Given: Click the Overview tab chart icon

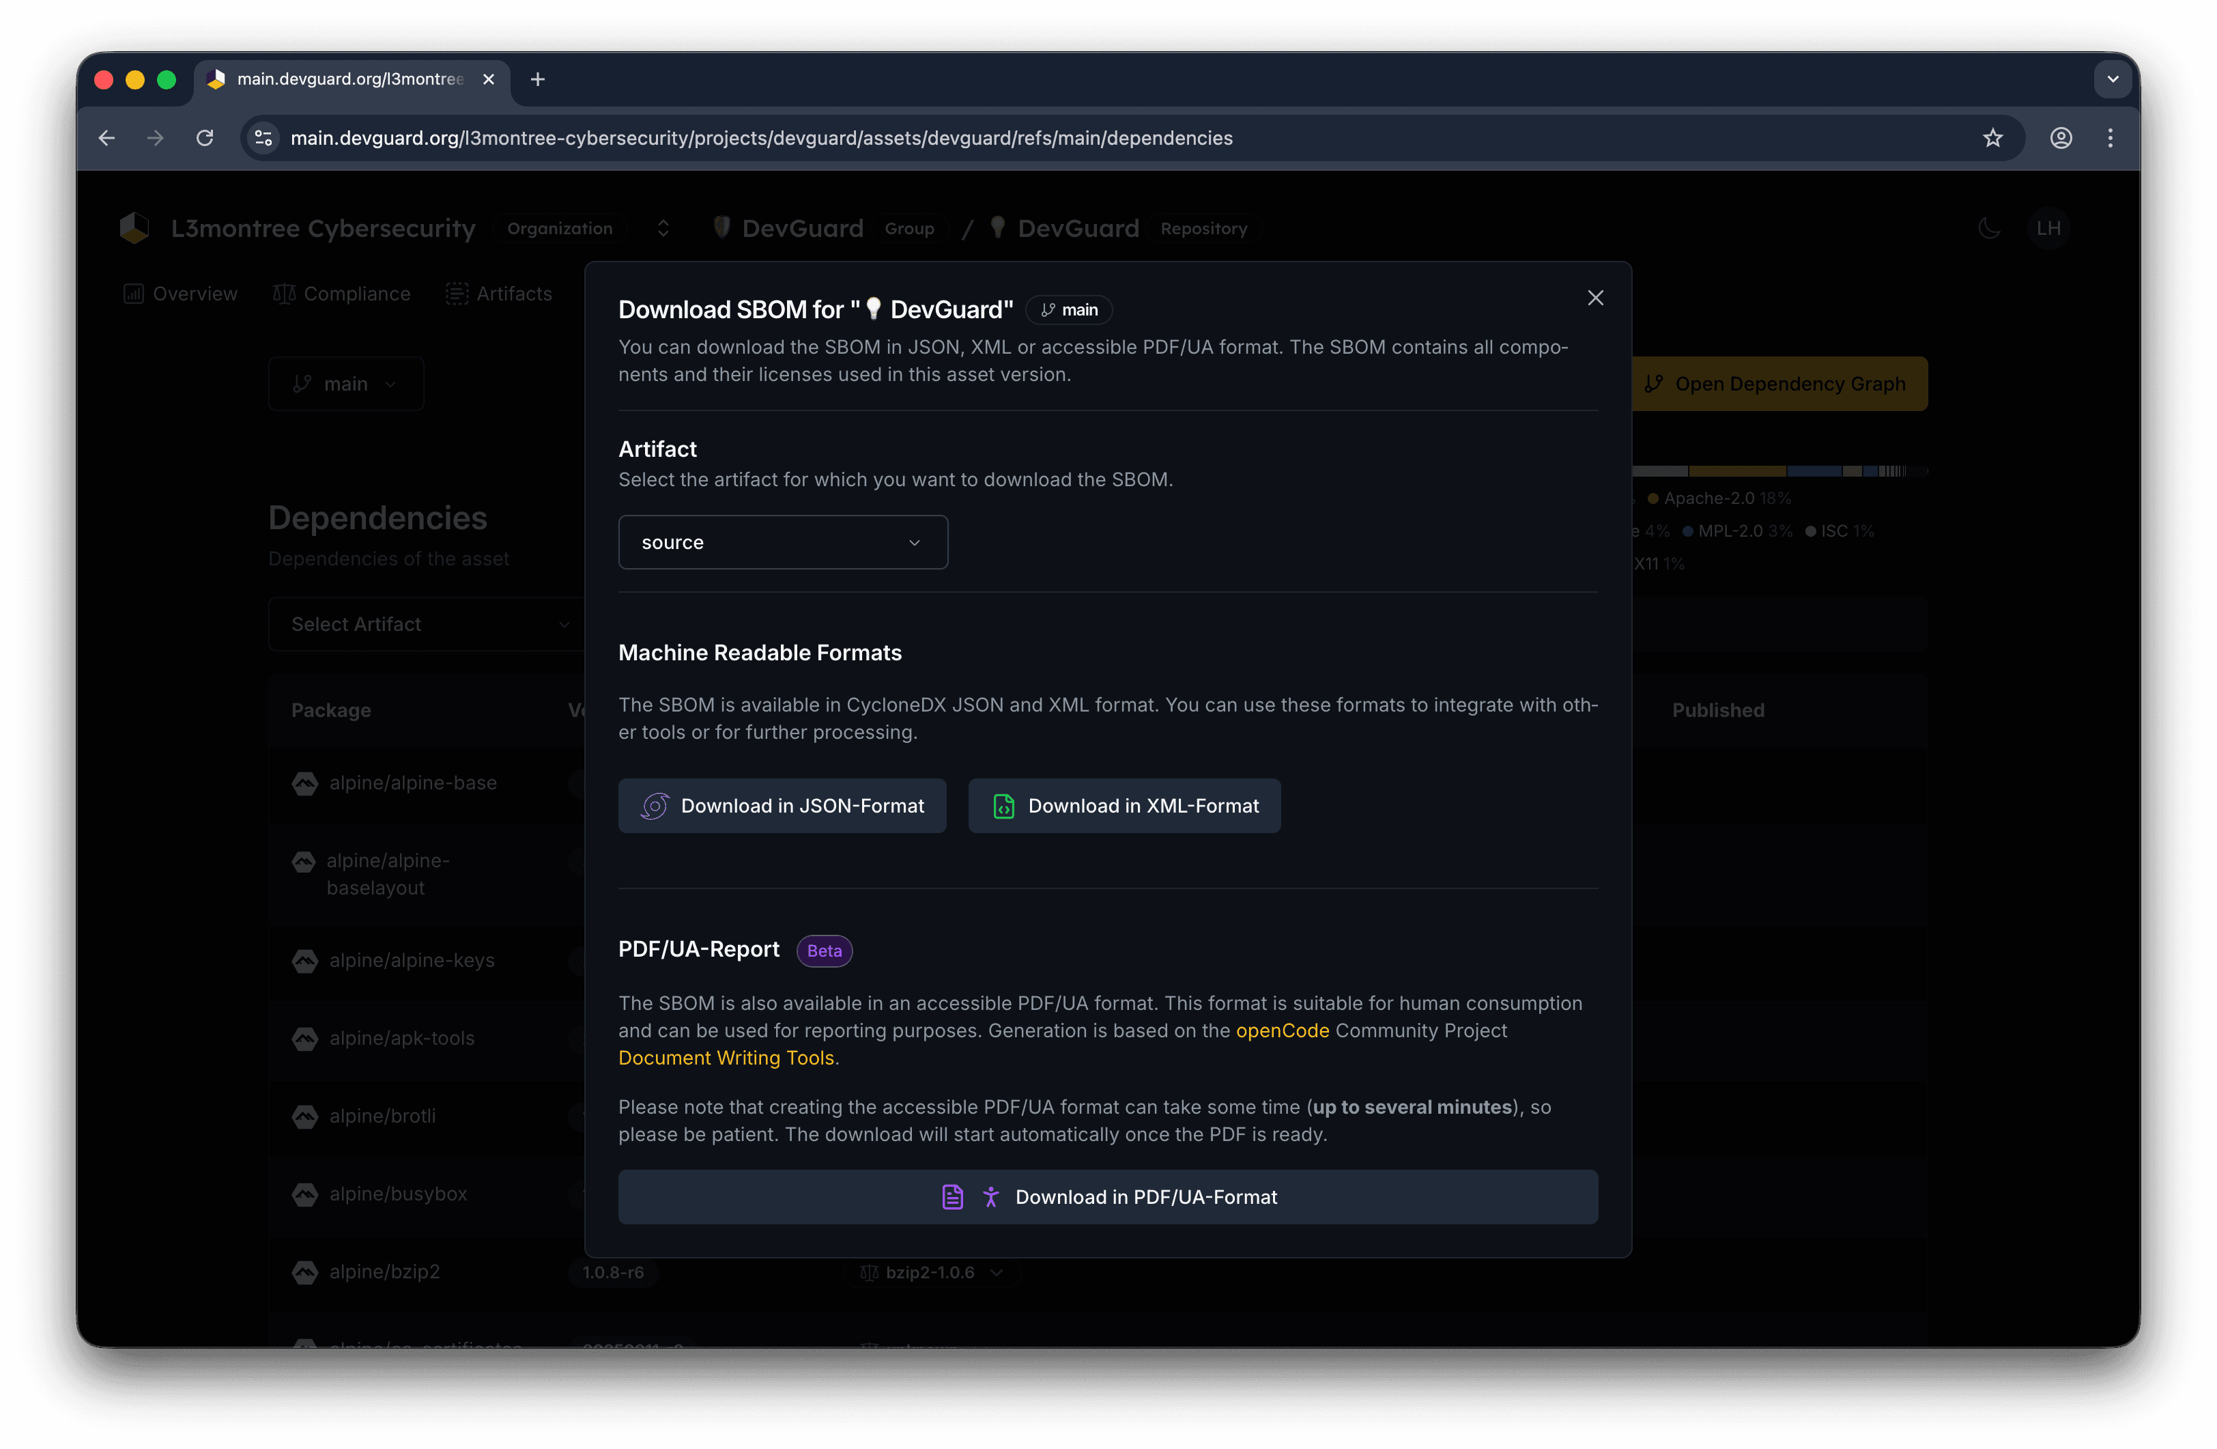Looking at the screenshot, I should pos(133,294).
